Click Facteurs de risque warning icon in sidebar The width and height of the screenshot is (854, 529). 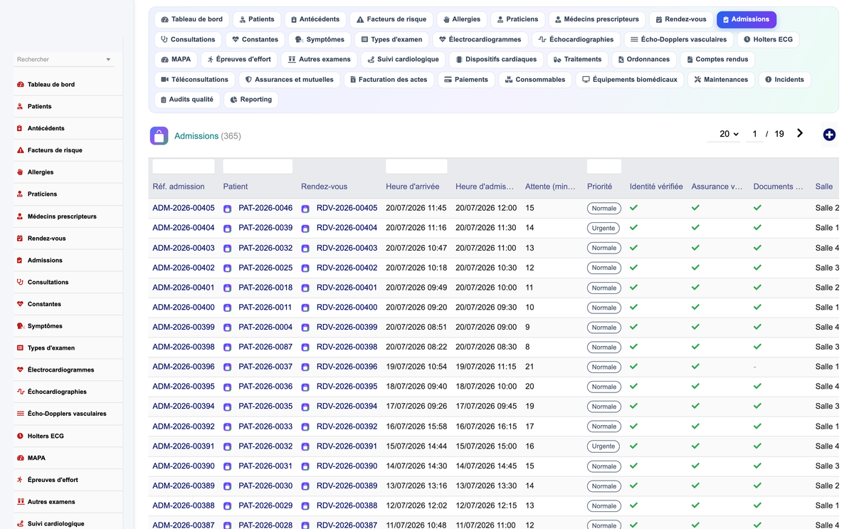(20, 150)
